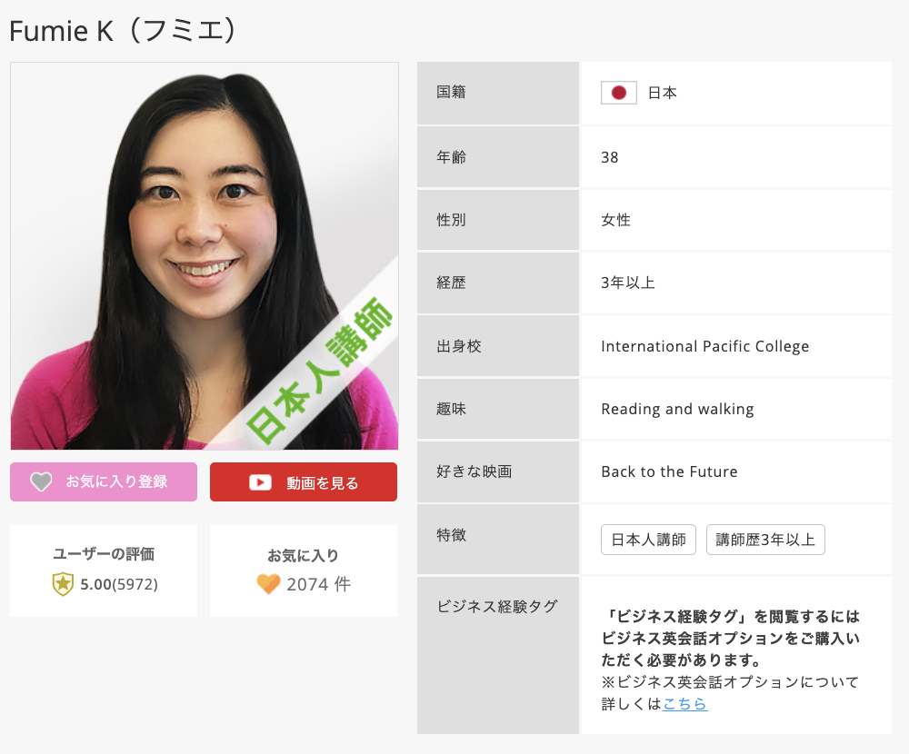Screen dimensions: 909x754
Task: Click the Back to the Future movie text
Action: point(669,471)
